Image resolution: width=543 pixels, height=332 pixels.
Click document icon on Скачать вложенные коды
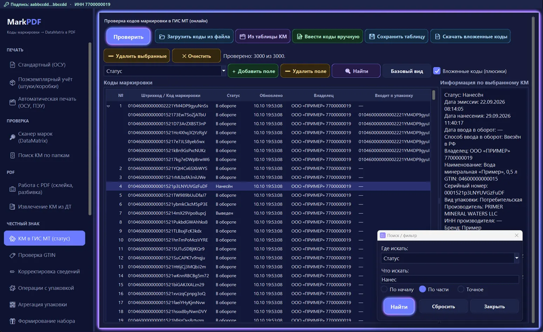tap(437, 37)
